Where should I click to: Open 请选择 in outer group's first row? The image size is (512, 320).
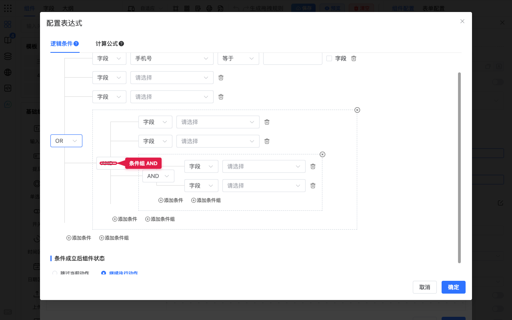point(218,122)
